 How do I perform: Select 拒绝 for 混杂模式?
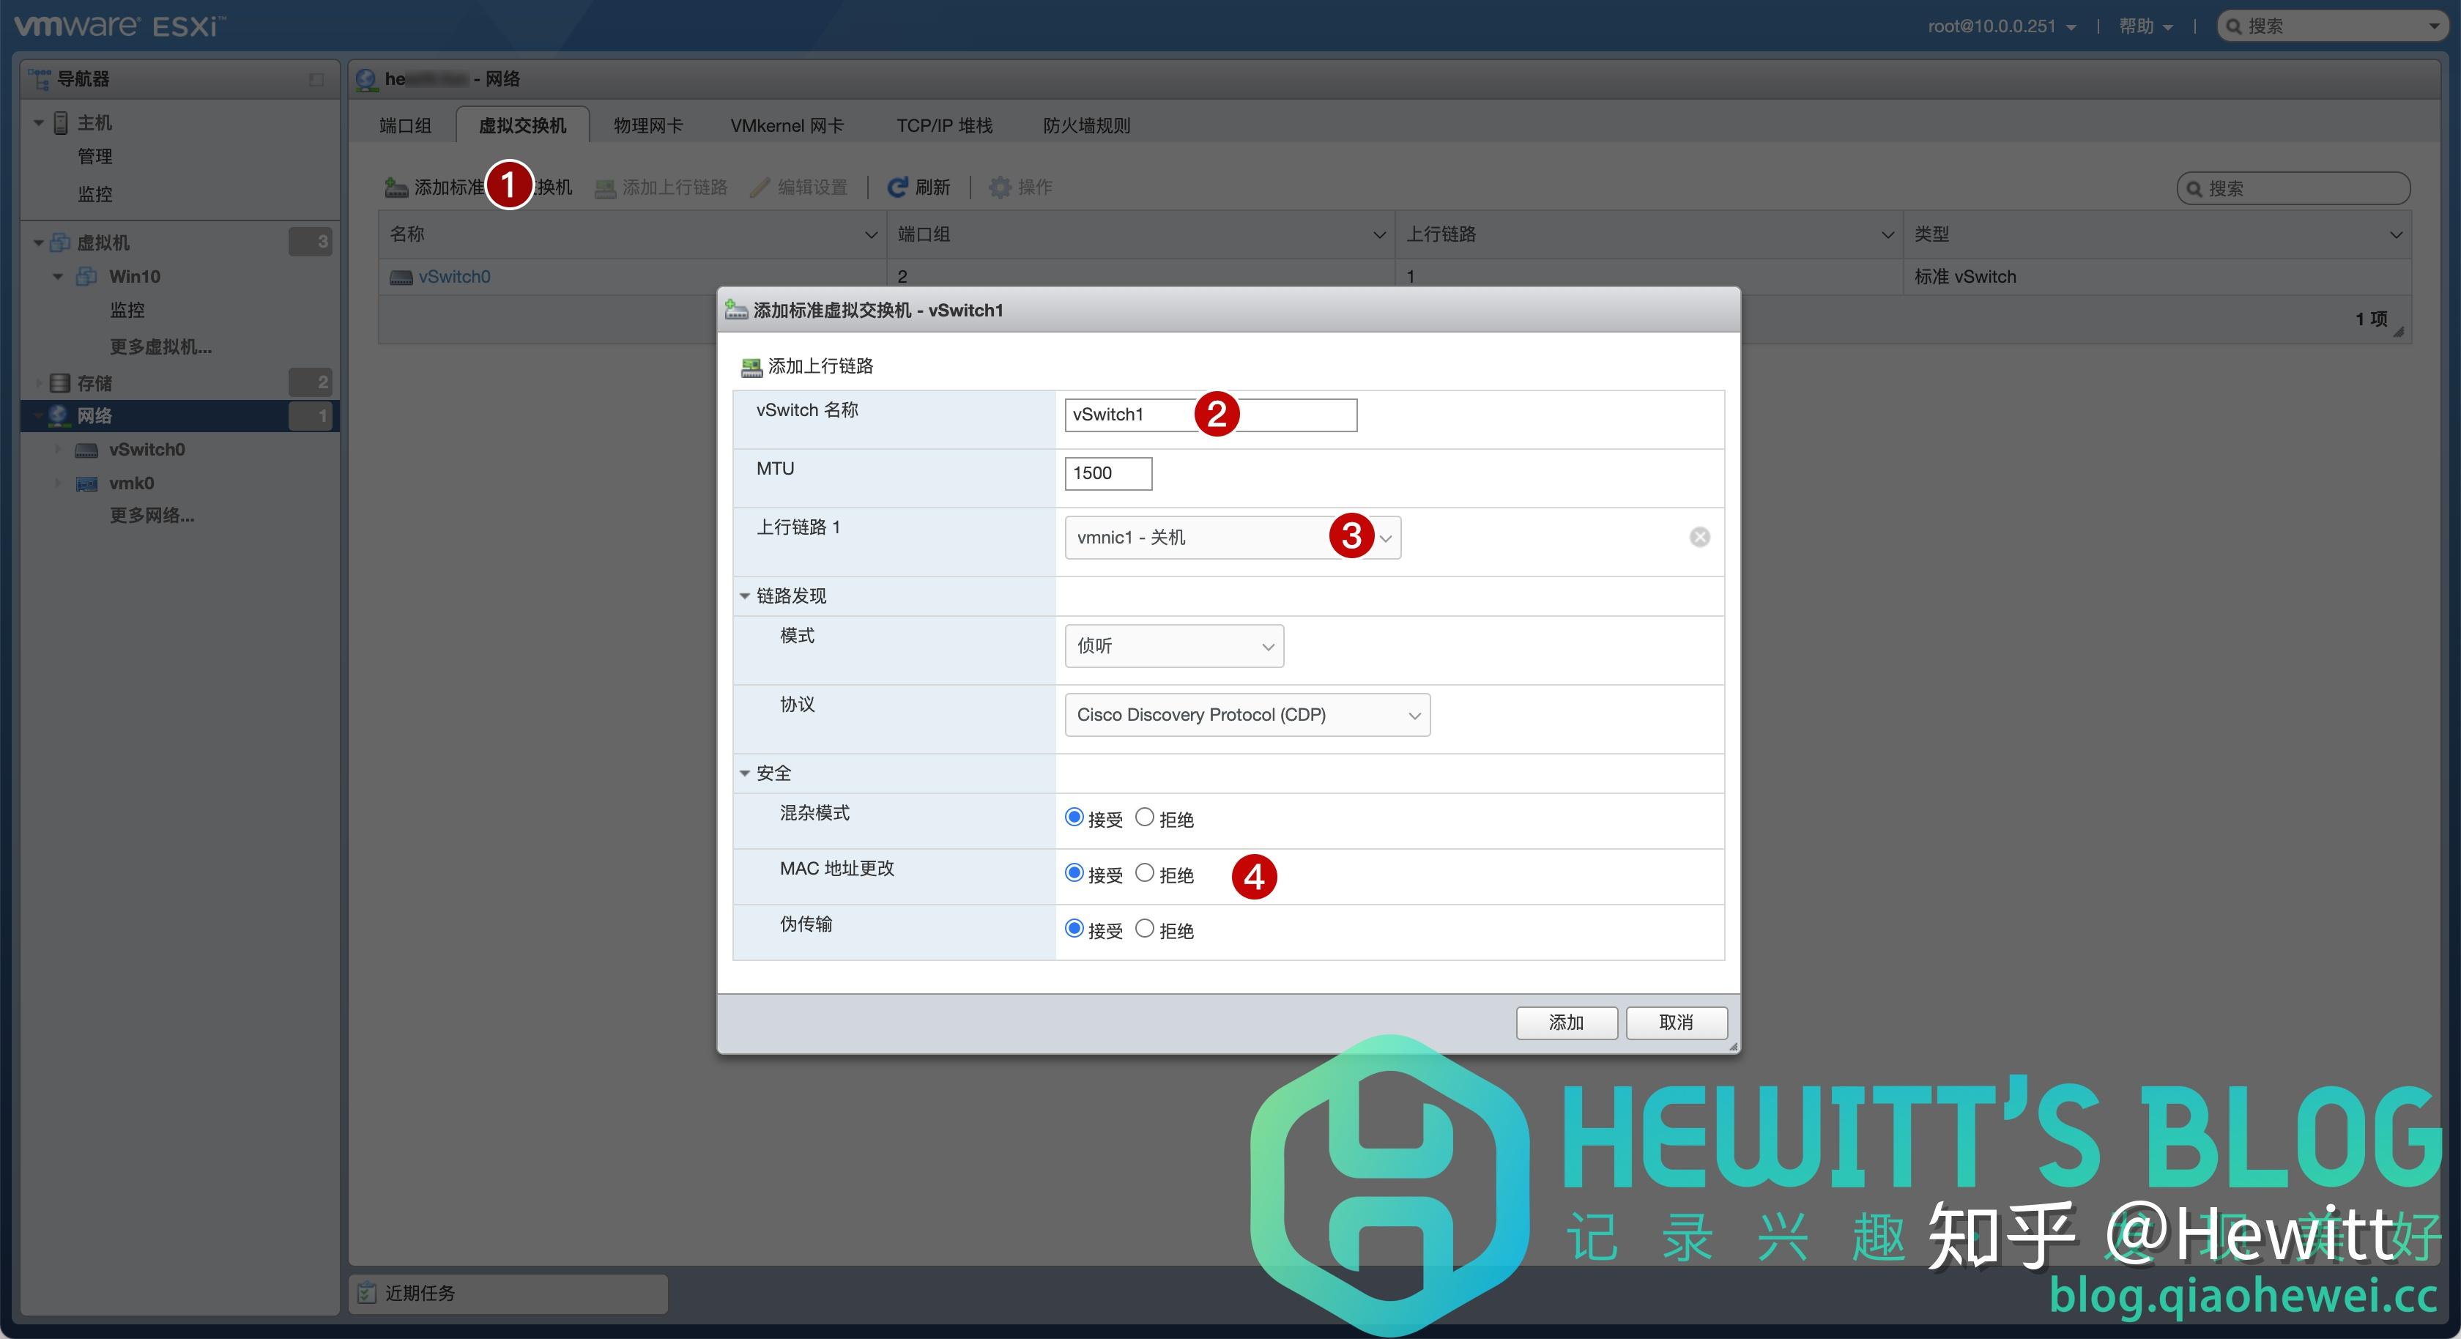1143,817
